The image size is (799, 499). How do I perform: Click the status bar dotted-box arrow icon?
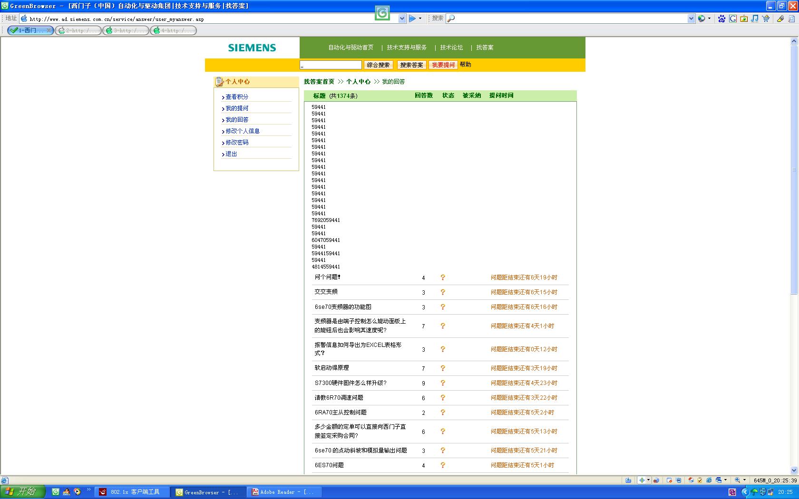pyautogui.click(x=679, y=480)
